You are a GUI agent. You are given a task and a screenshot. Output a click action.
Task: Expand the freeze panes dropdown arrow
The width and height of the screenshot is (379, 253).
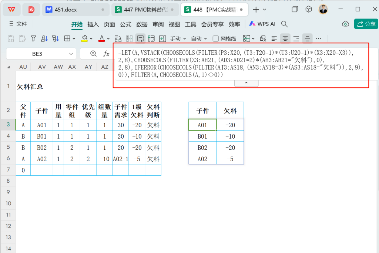tap(253, 39)
